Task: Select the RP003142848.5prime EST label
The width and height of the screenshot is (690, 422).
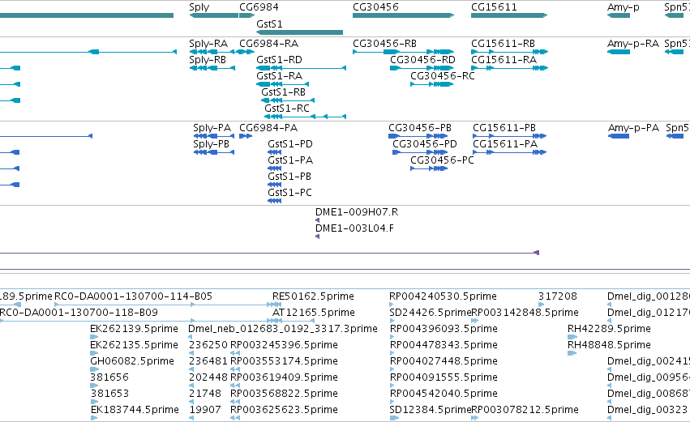Action: 525,313
